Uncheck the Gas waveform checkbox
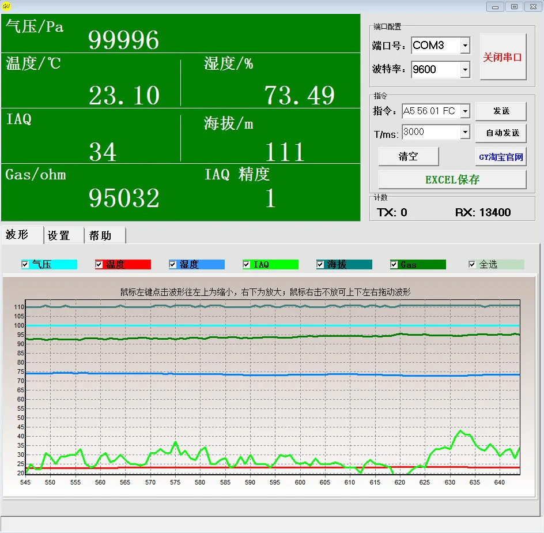This screenshot has width=544, height=533. 394,265
